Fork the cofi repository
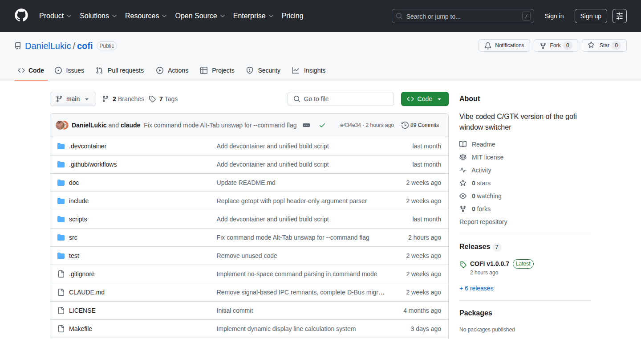The height and width of the screenshot is (339, 641). click(x=556, y=45)
